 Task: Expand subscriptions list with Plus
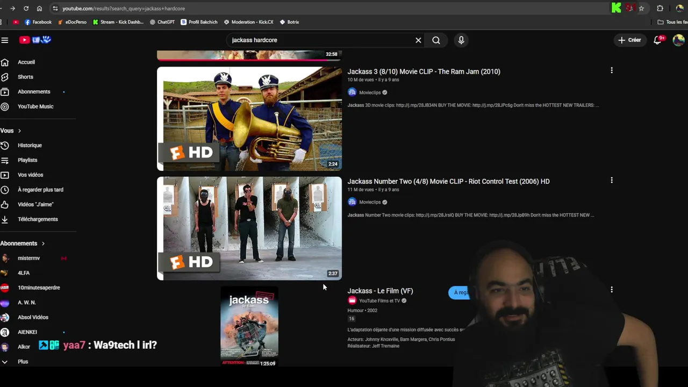[x=23, y=362]
